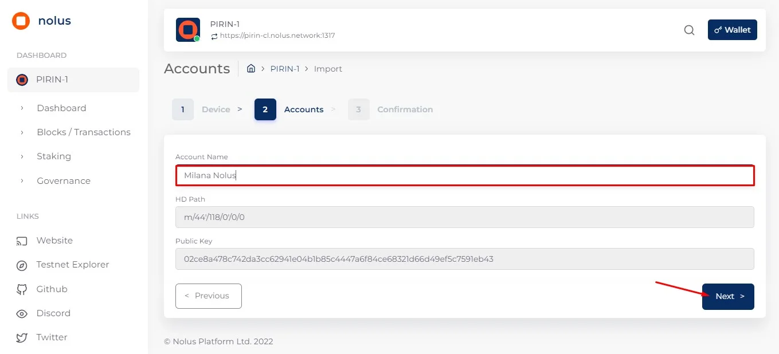Click the home breadcrumb icon
Image resolution: width=779 pixels, height=354 pixels.
click(251, 68)
